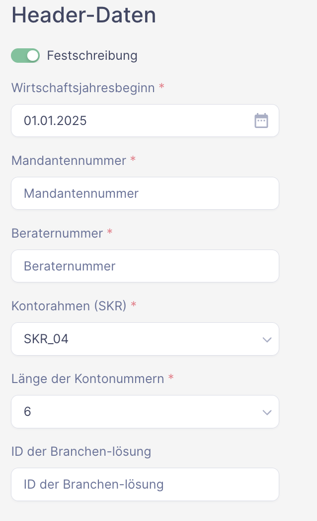Click the chevron on the Kontorahmen dropdown
The image size is (317, 521).
267,339
